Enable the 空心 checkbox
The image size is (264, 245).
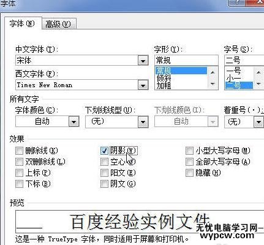coord(104,162)
